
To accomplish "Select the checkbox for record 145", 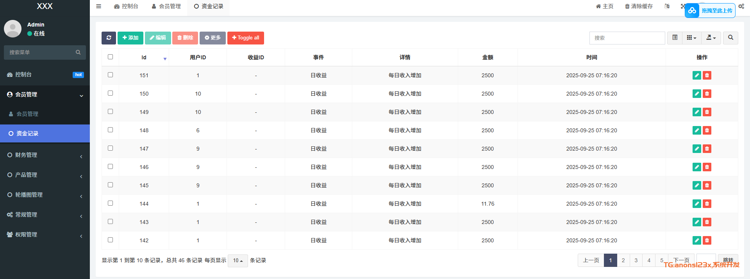I will pyautogui.click(x=110, y=185).
